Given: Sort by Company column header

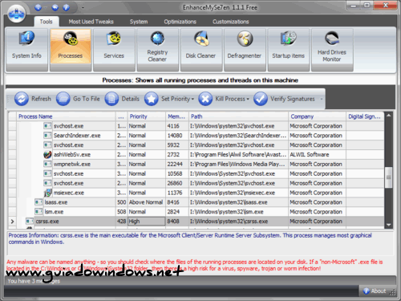Looking at the screenshot, I should (318, 116).
